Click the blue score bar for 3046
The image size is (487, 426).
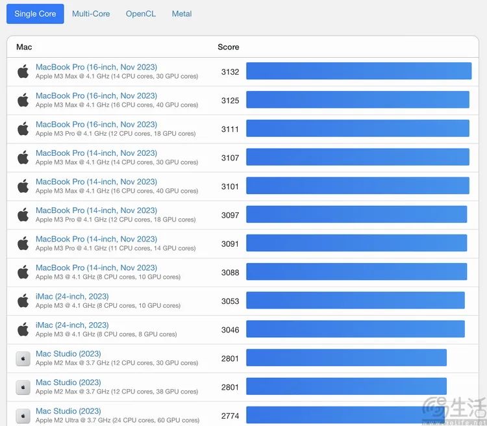pos(355,329)
